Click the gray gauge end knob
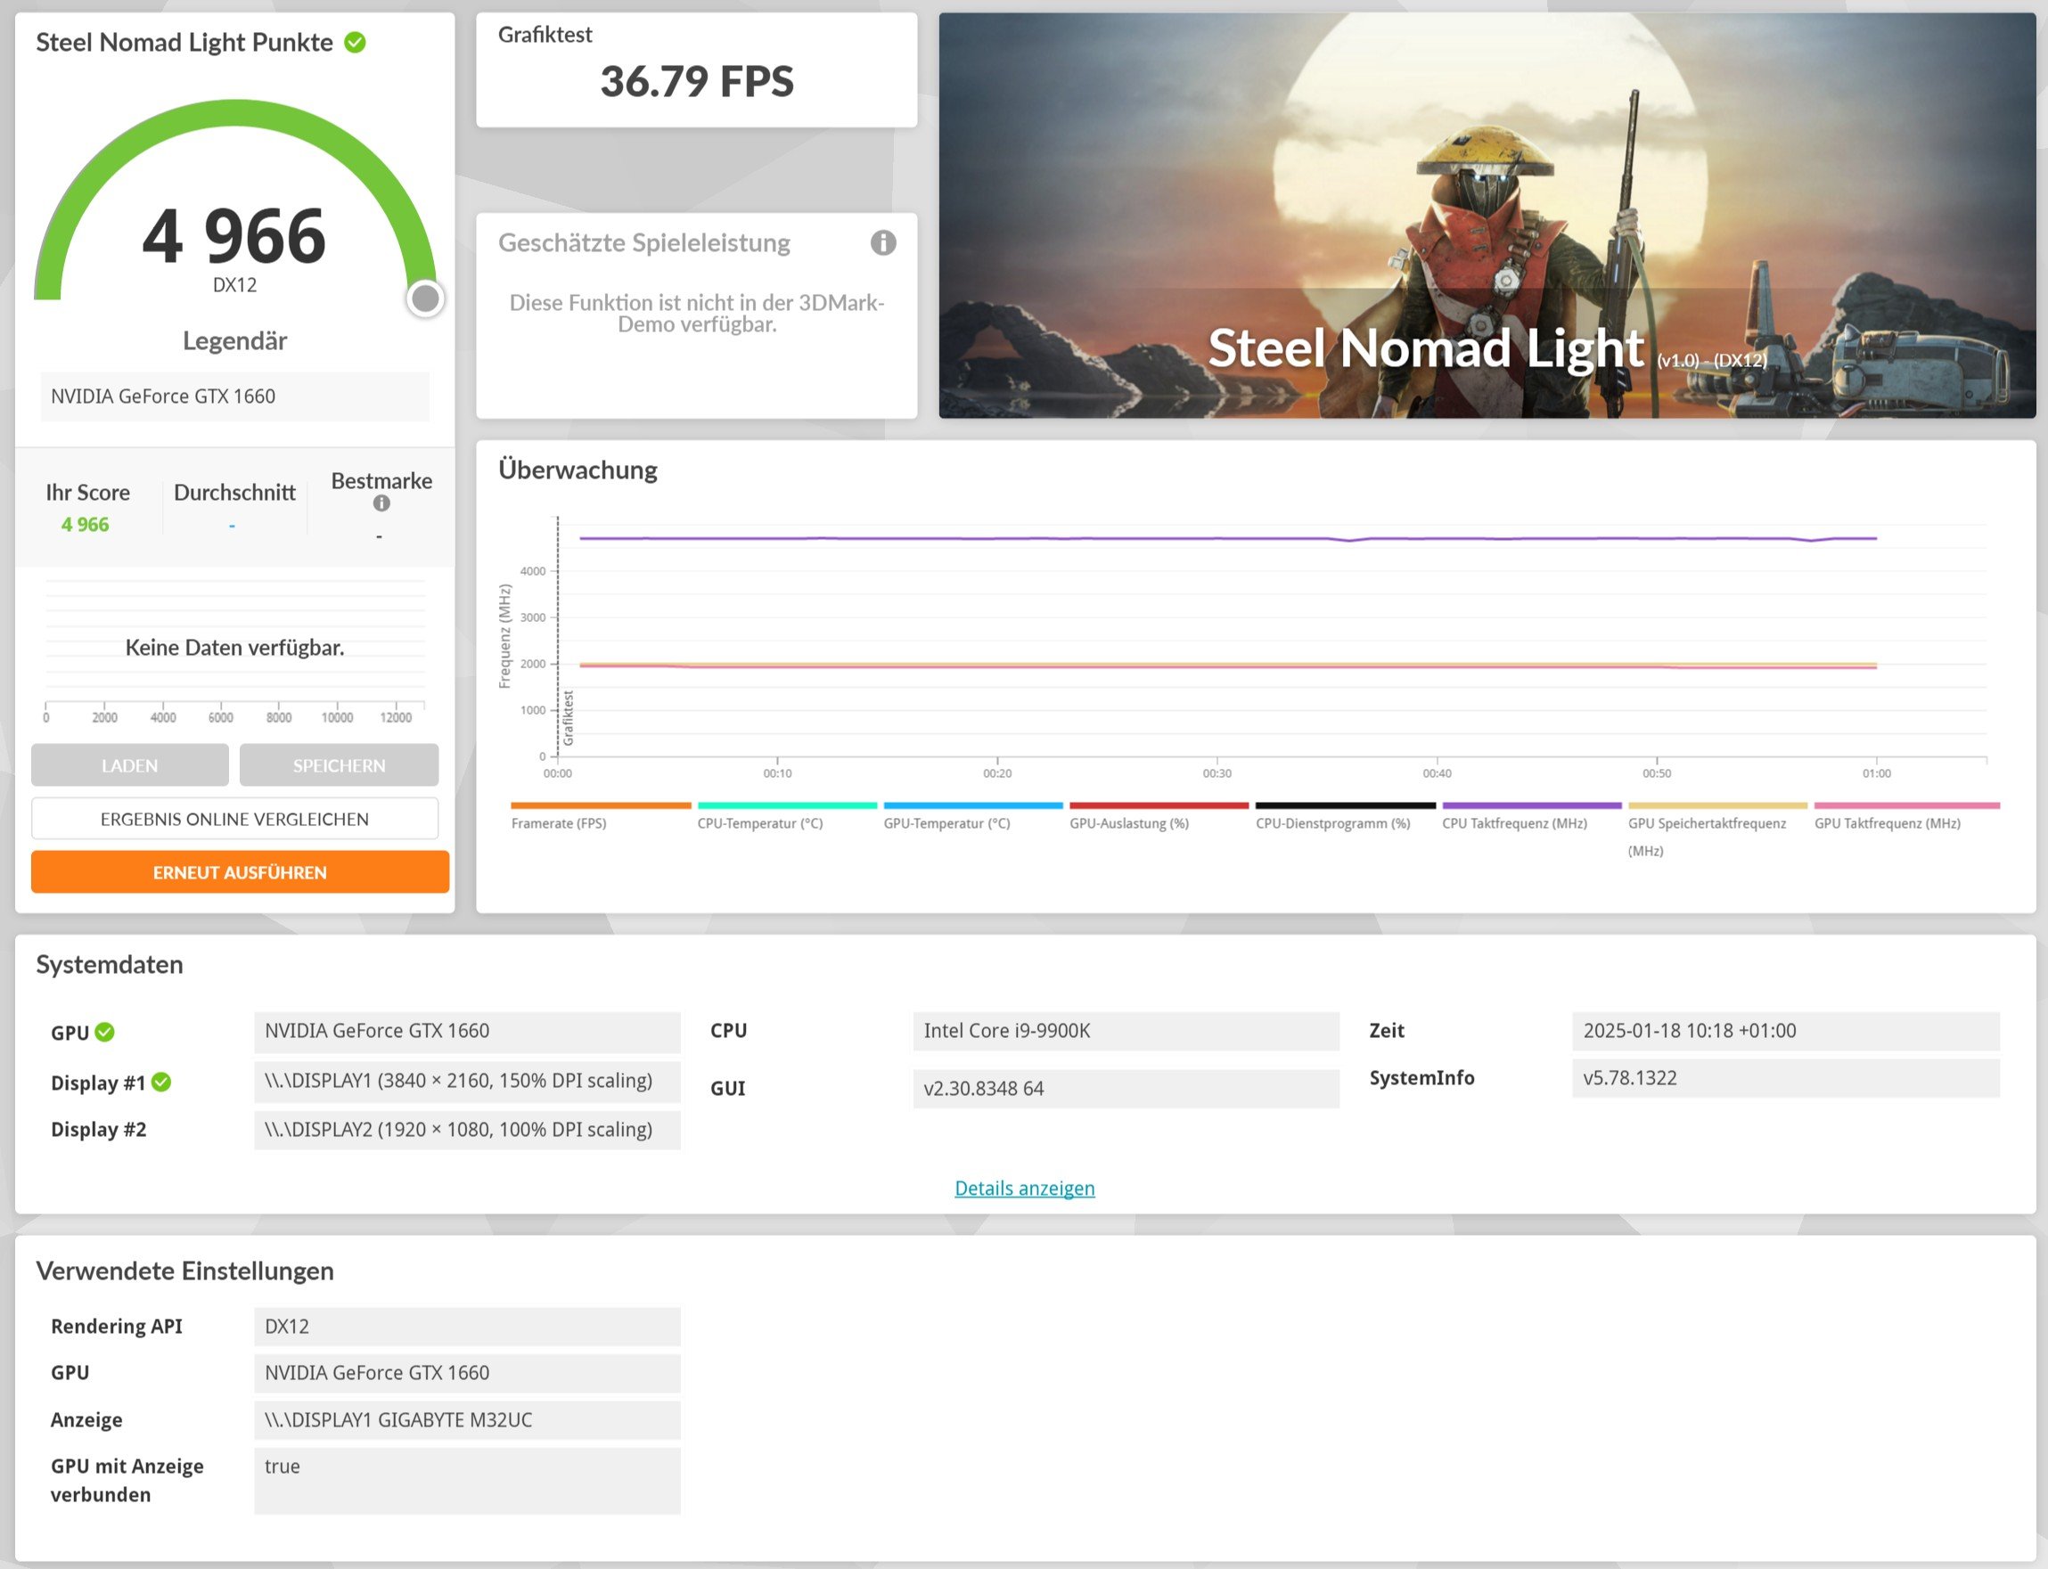Image resolution: width=2048 pixels, height=1569 pixels. click(x=425, y=298)
